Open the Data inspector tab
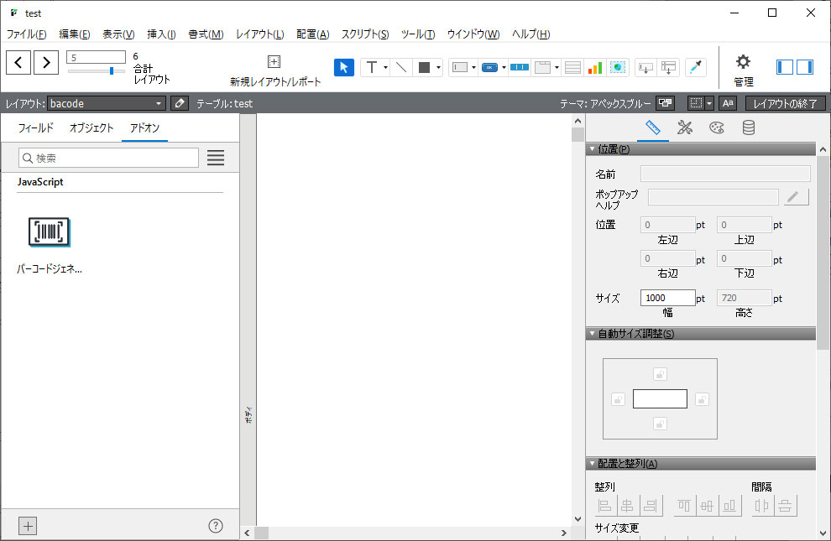The image size is (831, 541). point(749,127)
